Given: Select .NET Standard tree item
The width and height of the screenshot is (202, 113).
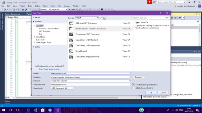Looking at the screenshot, I should (x=44, y=31).
